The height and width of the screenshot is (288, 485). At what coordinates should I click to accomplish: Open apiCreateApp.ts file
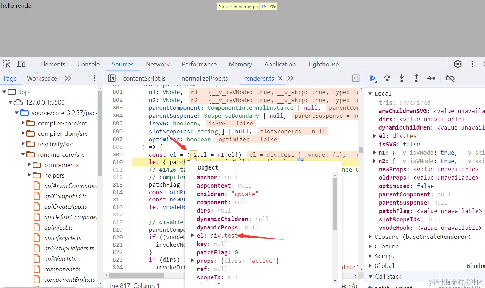click(x=65, y=207)
